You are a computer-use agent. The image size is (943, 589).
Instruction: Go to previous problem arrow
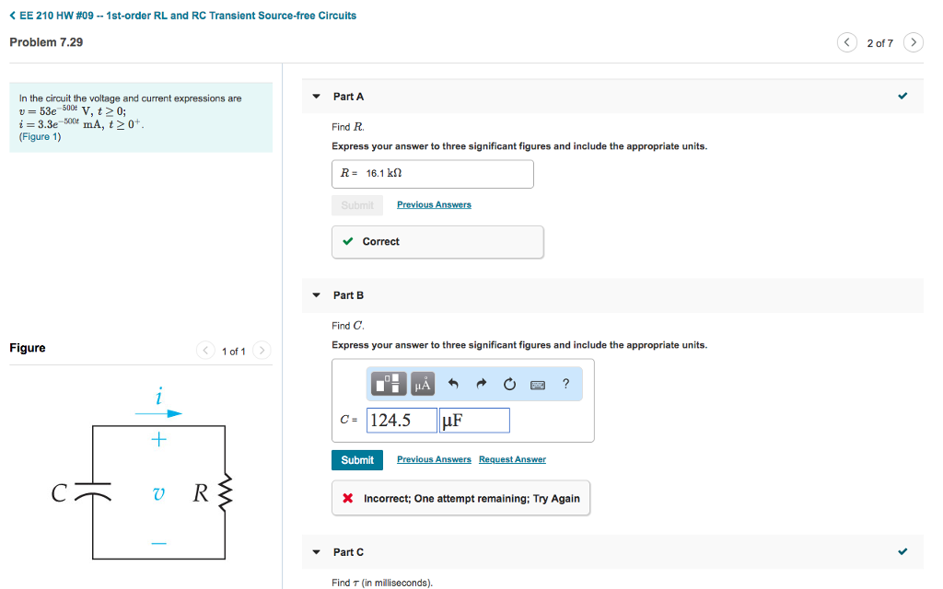pos(846,43)
